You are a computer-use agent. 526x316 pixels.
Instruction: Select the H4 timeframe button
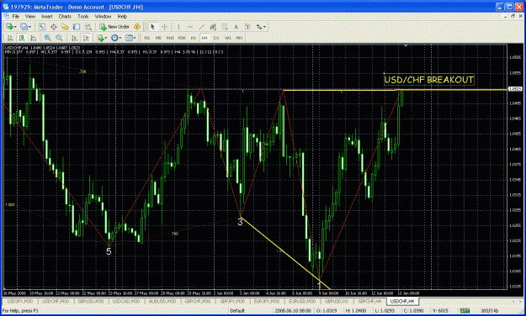[x=205, y=38]
